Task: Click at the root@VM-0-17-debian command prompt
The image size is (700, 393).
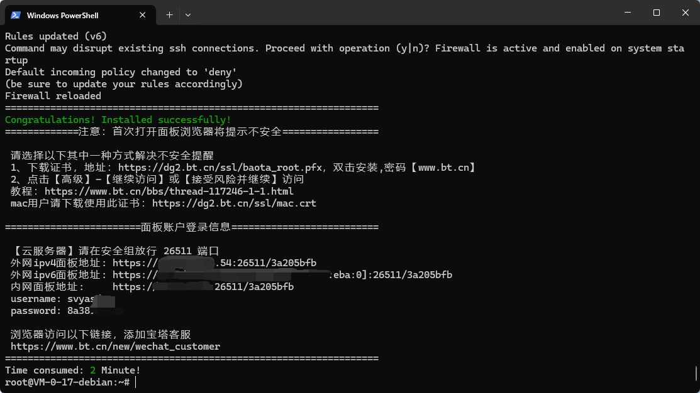Action: [67, 382]
